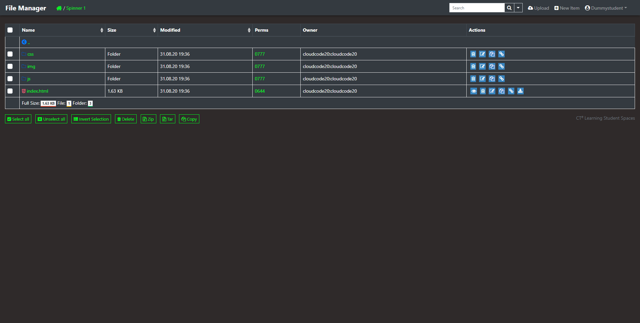The height and width of the screenshot is (323, 640).
Task: Copy the js folder using its row copy icon
Action: click(x=492, y=79)
